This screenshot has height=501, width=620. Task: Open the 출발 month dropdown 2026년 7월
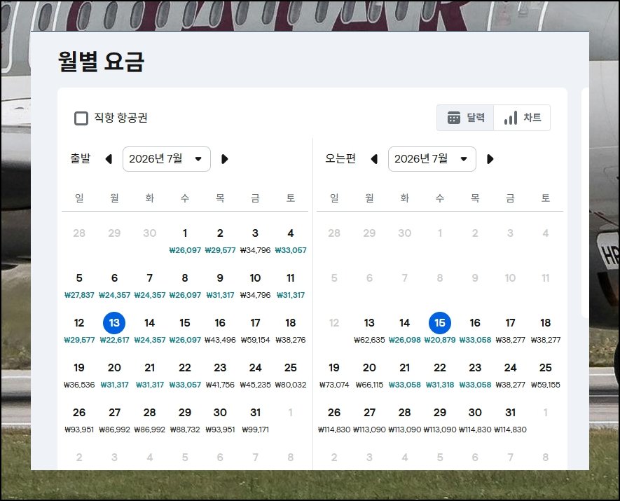click(x=167, y=159)
